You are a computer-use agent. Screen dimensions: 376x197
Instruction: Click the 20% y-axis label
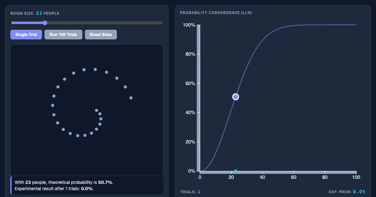[190, 142]
